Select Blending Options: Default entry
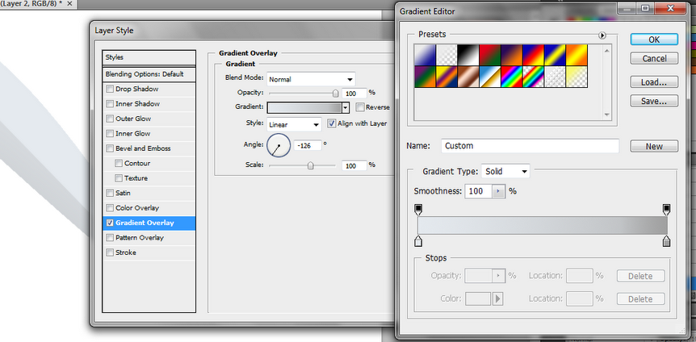 coord(149,74)
